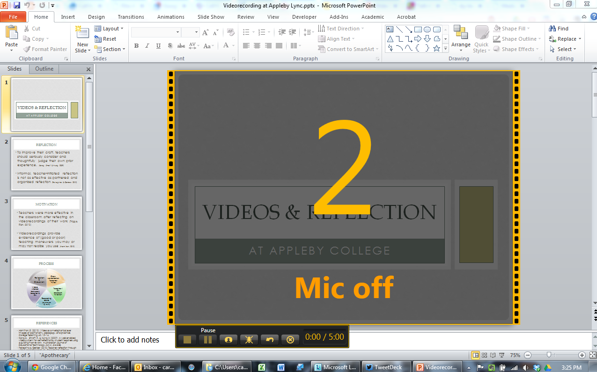This screenshot has height=372, width=597.
Task: Toggle Align Text Left
Action: pyautogui.click(x=246, y=46)
